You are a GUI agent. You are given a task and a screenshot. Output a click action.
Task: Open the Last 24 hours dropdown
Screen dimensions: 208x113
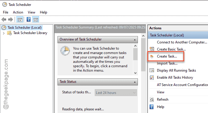[x=116, y=93]
